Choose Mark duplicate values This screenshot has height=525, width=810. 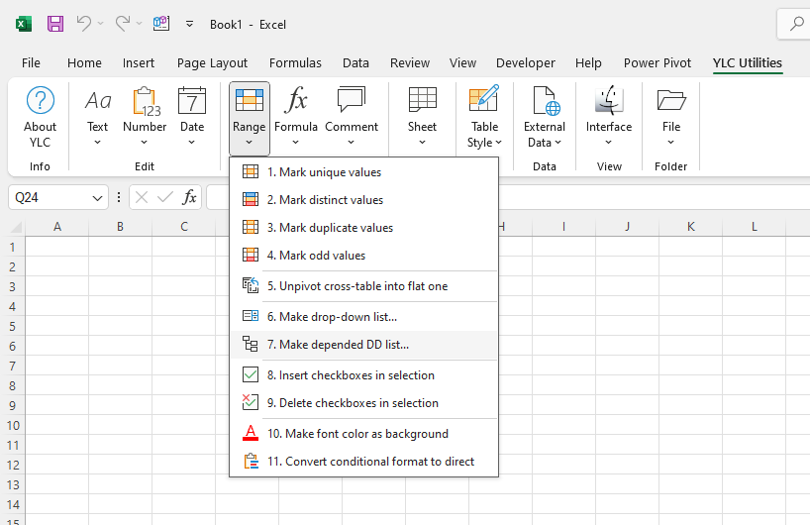(330, 228)
